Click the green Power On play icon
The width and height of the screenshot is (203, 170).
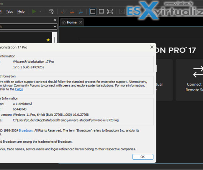pyautogui.click(x=34, y=12)
